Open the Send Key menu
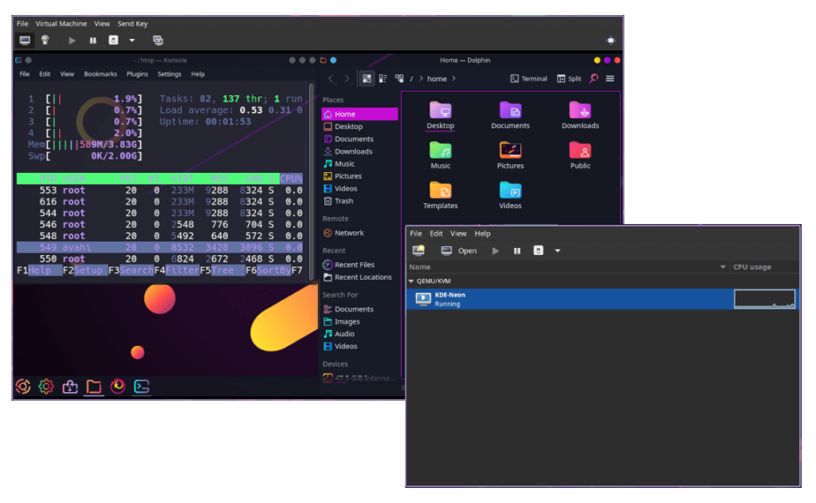 [132, 23]
